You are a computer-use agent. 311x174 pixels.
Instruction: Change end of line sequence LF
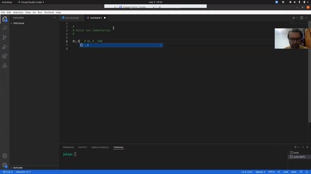coord(278,172)
